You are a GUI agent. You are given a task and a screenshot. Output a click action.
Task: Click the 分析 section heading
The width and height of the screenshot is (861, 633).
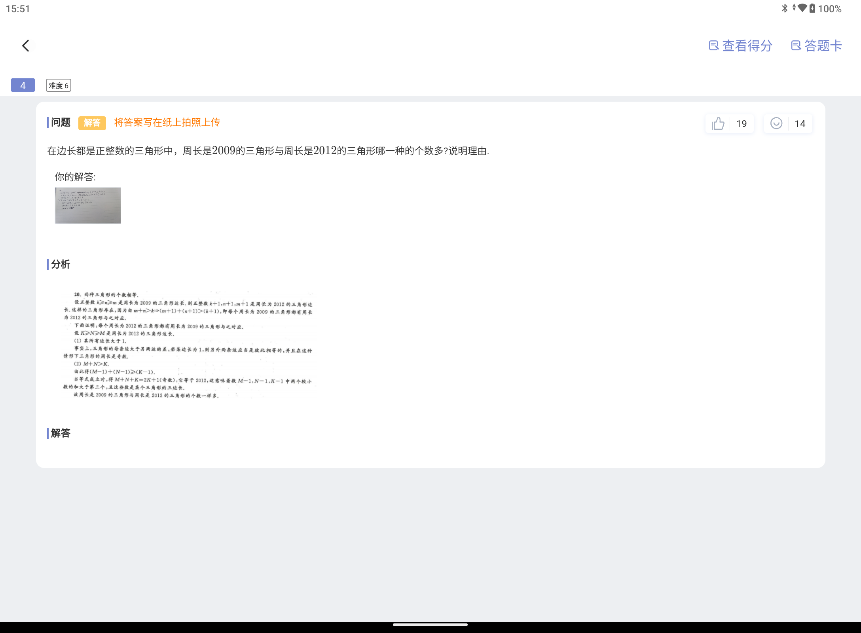(60, 264)
